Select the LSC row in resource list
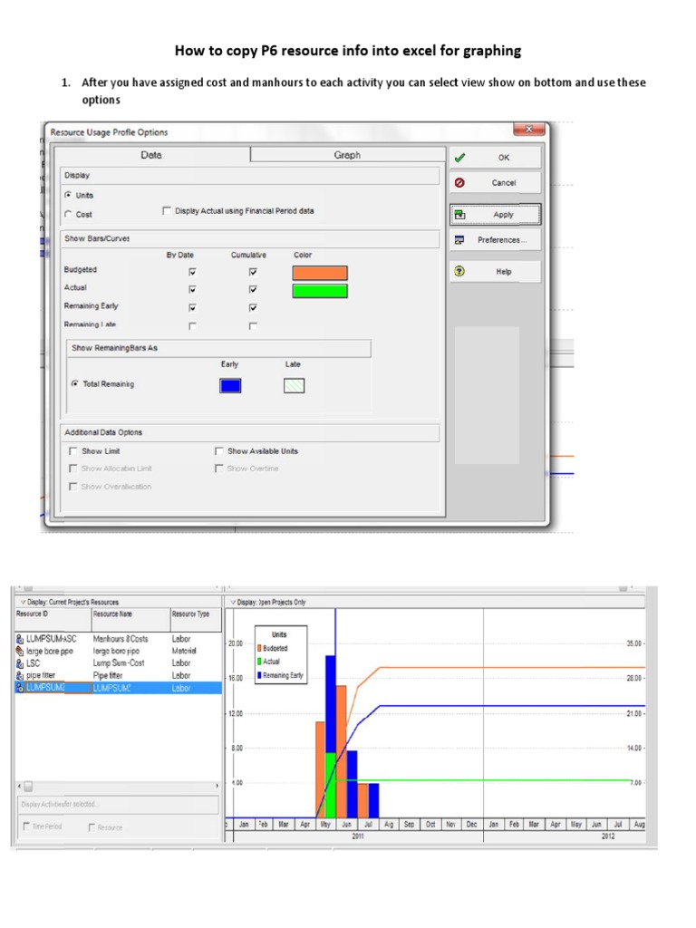The image size is (696, 928). (x=54, y=663)
